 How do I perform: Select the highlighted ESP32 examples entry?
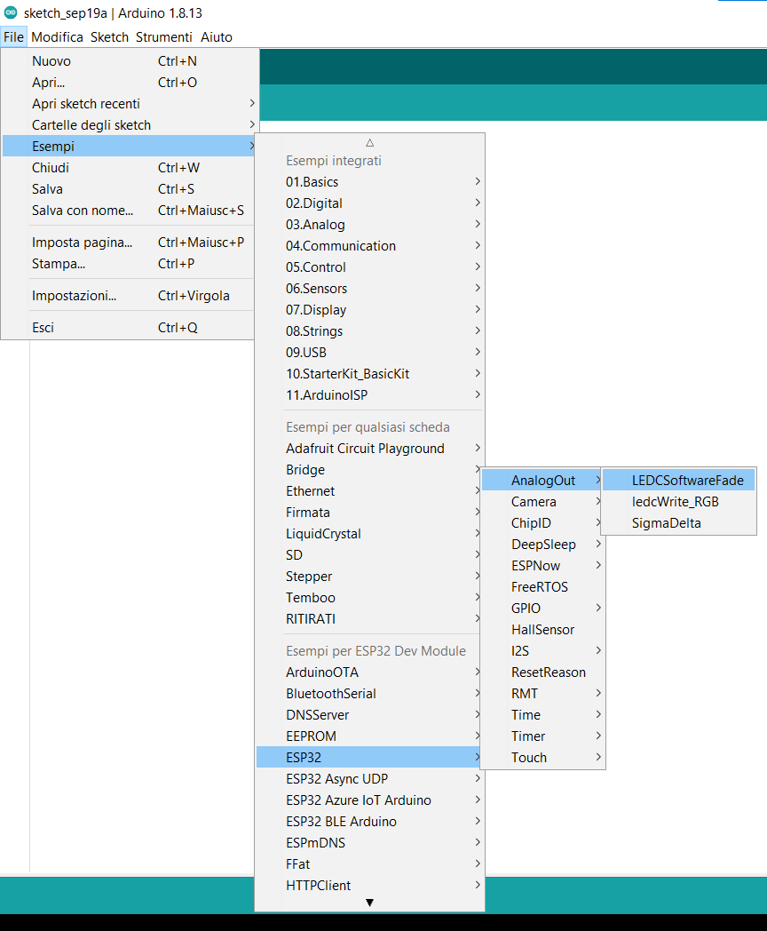(369, 758)
